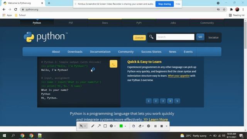Open the Community navigation menu

tap(126, 52)
